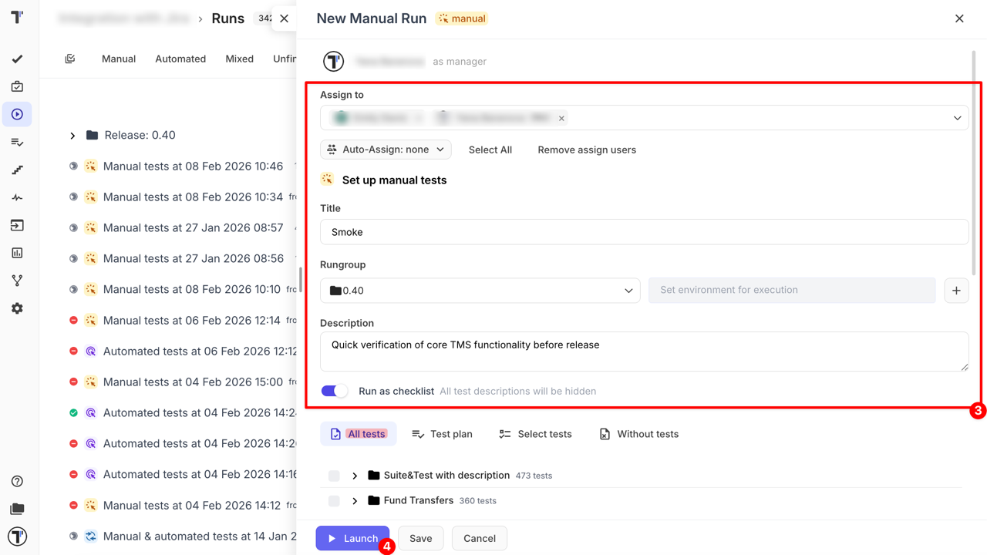Open the Auto-Assign dropdown
This screenshot has width=987, height=555.
click(x=386, y=150)
